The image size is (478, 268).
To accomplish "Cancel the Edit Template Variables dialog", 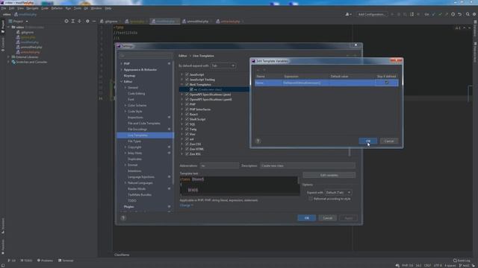I will [389, 141].
